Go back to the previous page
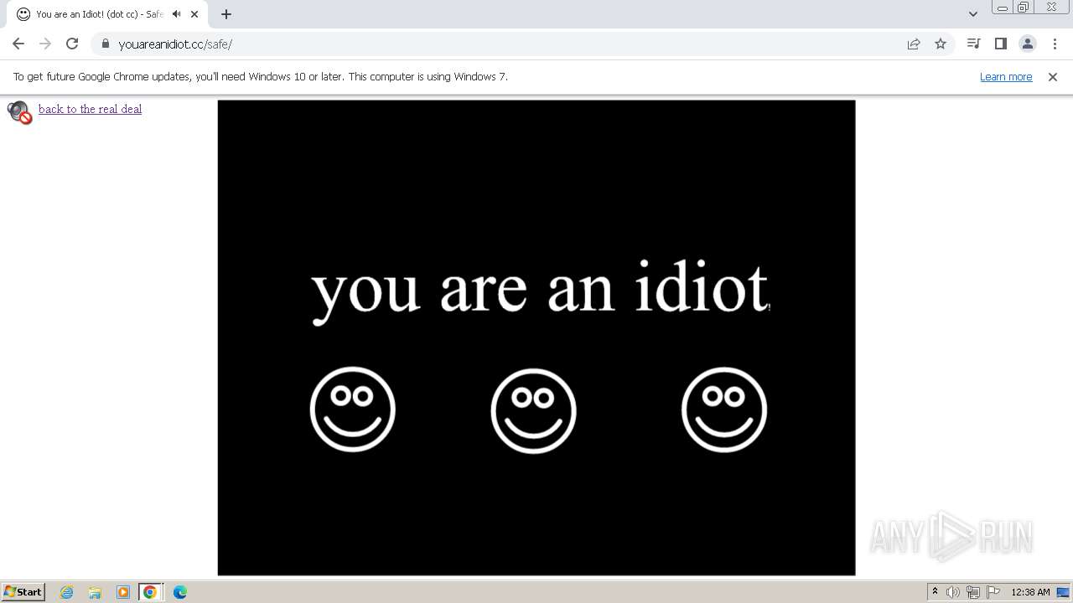 pyautogui.click(x=18, y=44)
